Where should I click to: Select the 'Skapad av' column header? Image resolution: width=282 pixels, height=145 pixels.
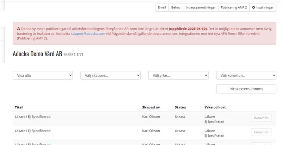[151, 107]
